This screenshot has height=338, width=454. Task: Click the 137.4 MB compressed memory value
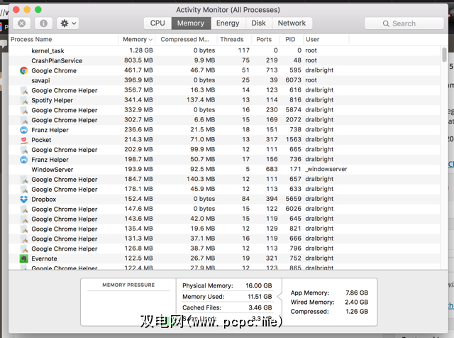pyautogui.click(x=201, y=100)
